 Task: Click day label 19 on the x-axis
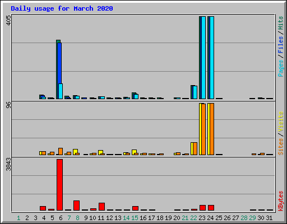[168, 218]
